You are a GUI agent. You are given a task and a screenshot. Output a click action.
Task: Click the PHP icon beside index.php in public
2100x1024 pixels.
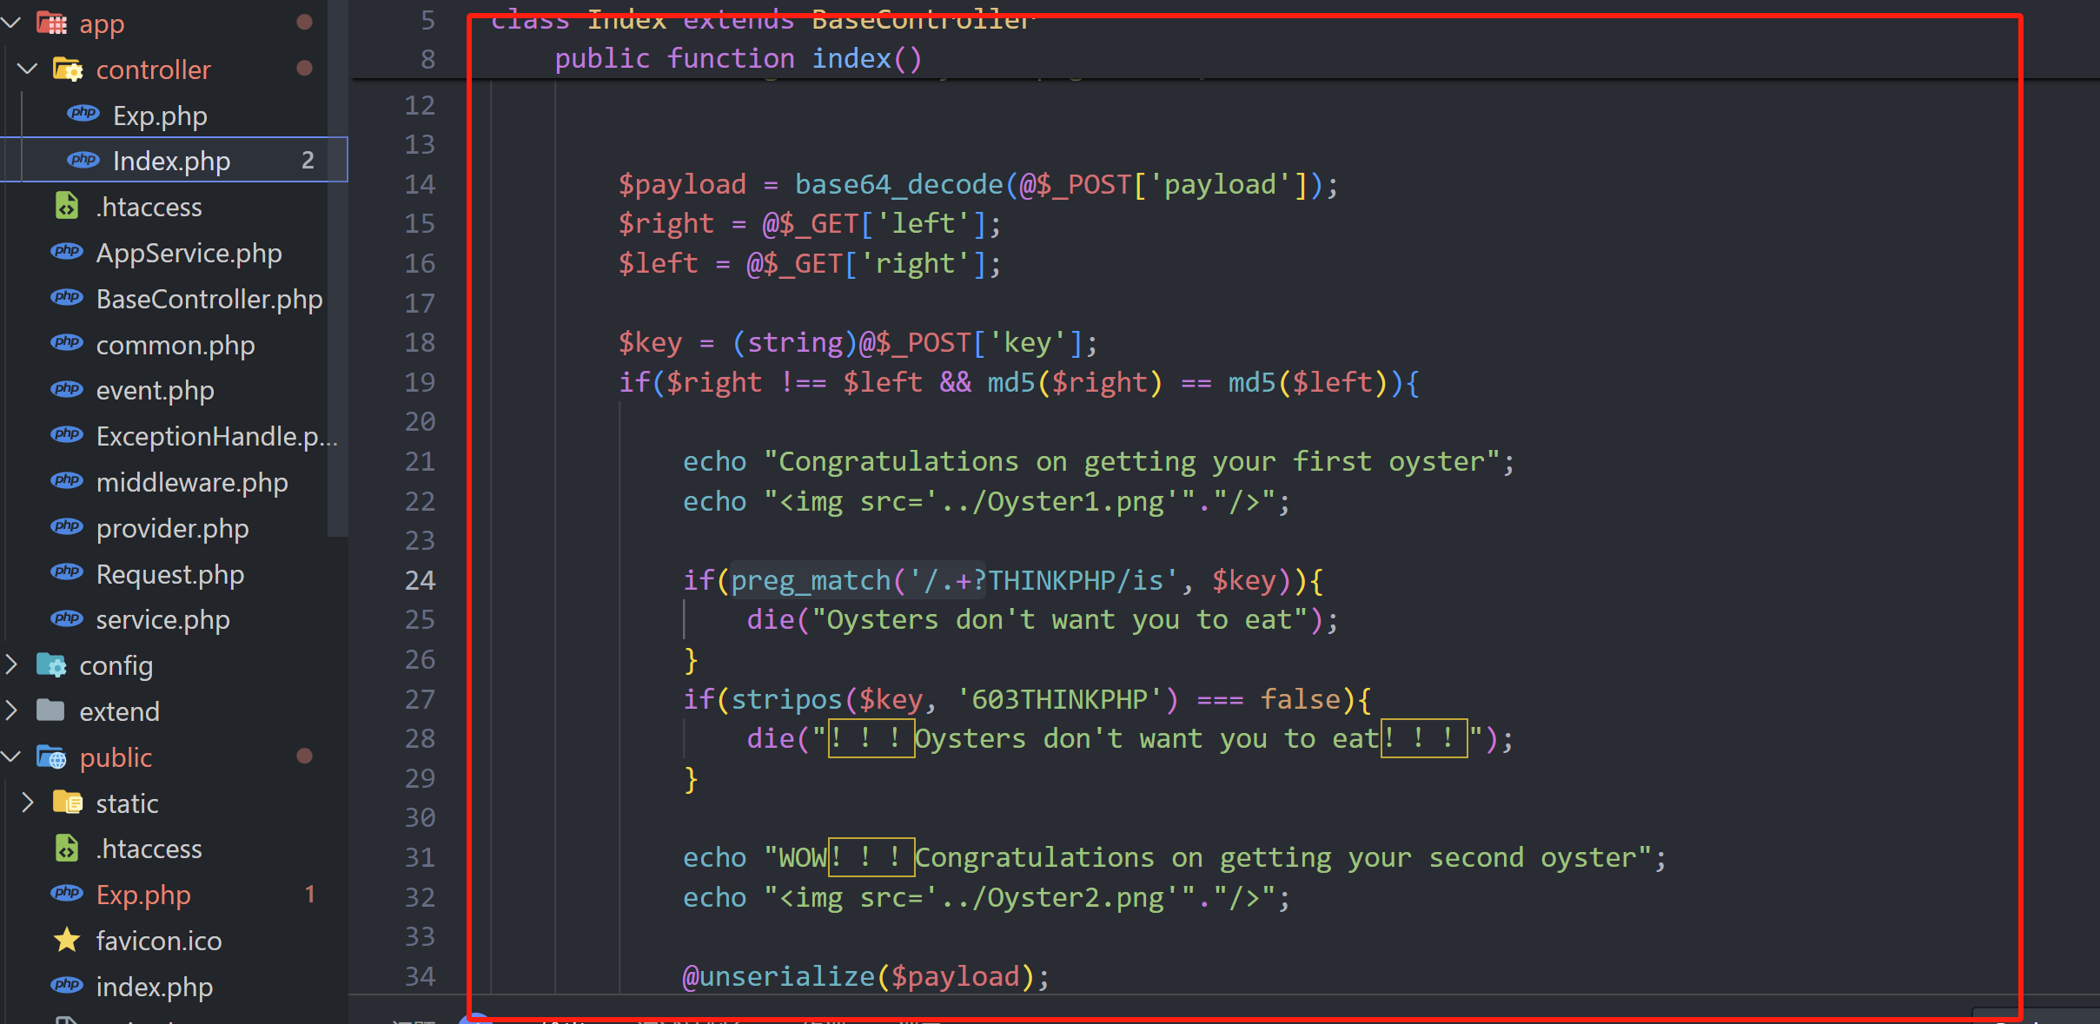pyautogui.click(x=67, y=986)
